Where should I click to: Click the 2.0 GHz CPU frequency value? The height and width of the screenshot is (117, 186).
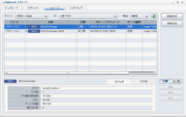click(46, 96)
